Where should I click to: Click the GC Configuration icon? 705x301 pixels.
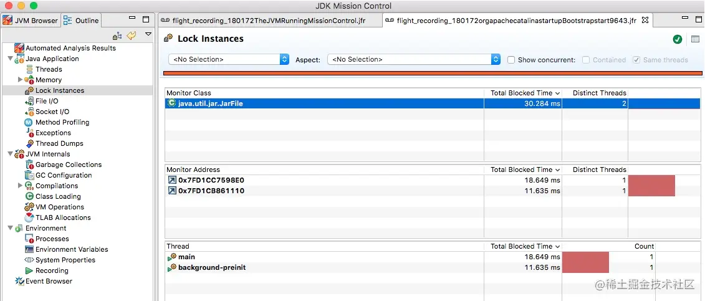29,175
